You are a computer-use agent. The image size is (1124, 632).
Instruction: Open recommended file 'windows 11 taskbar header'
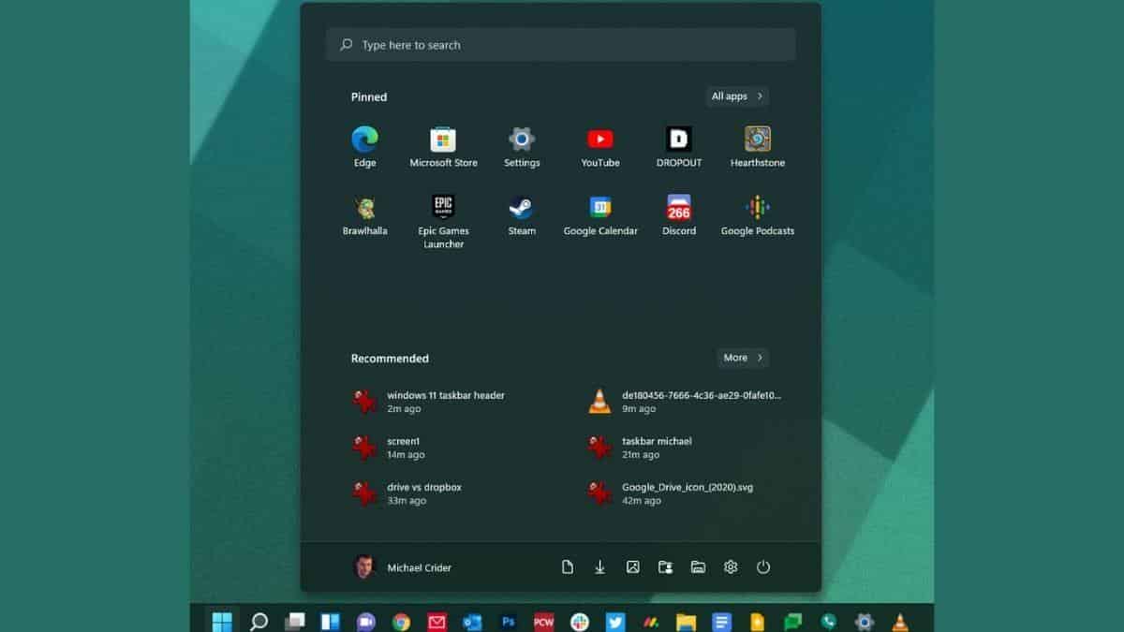tap(445, 402)
